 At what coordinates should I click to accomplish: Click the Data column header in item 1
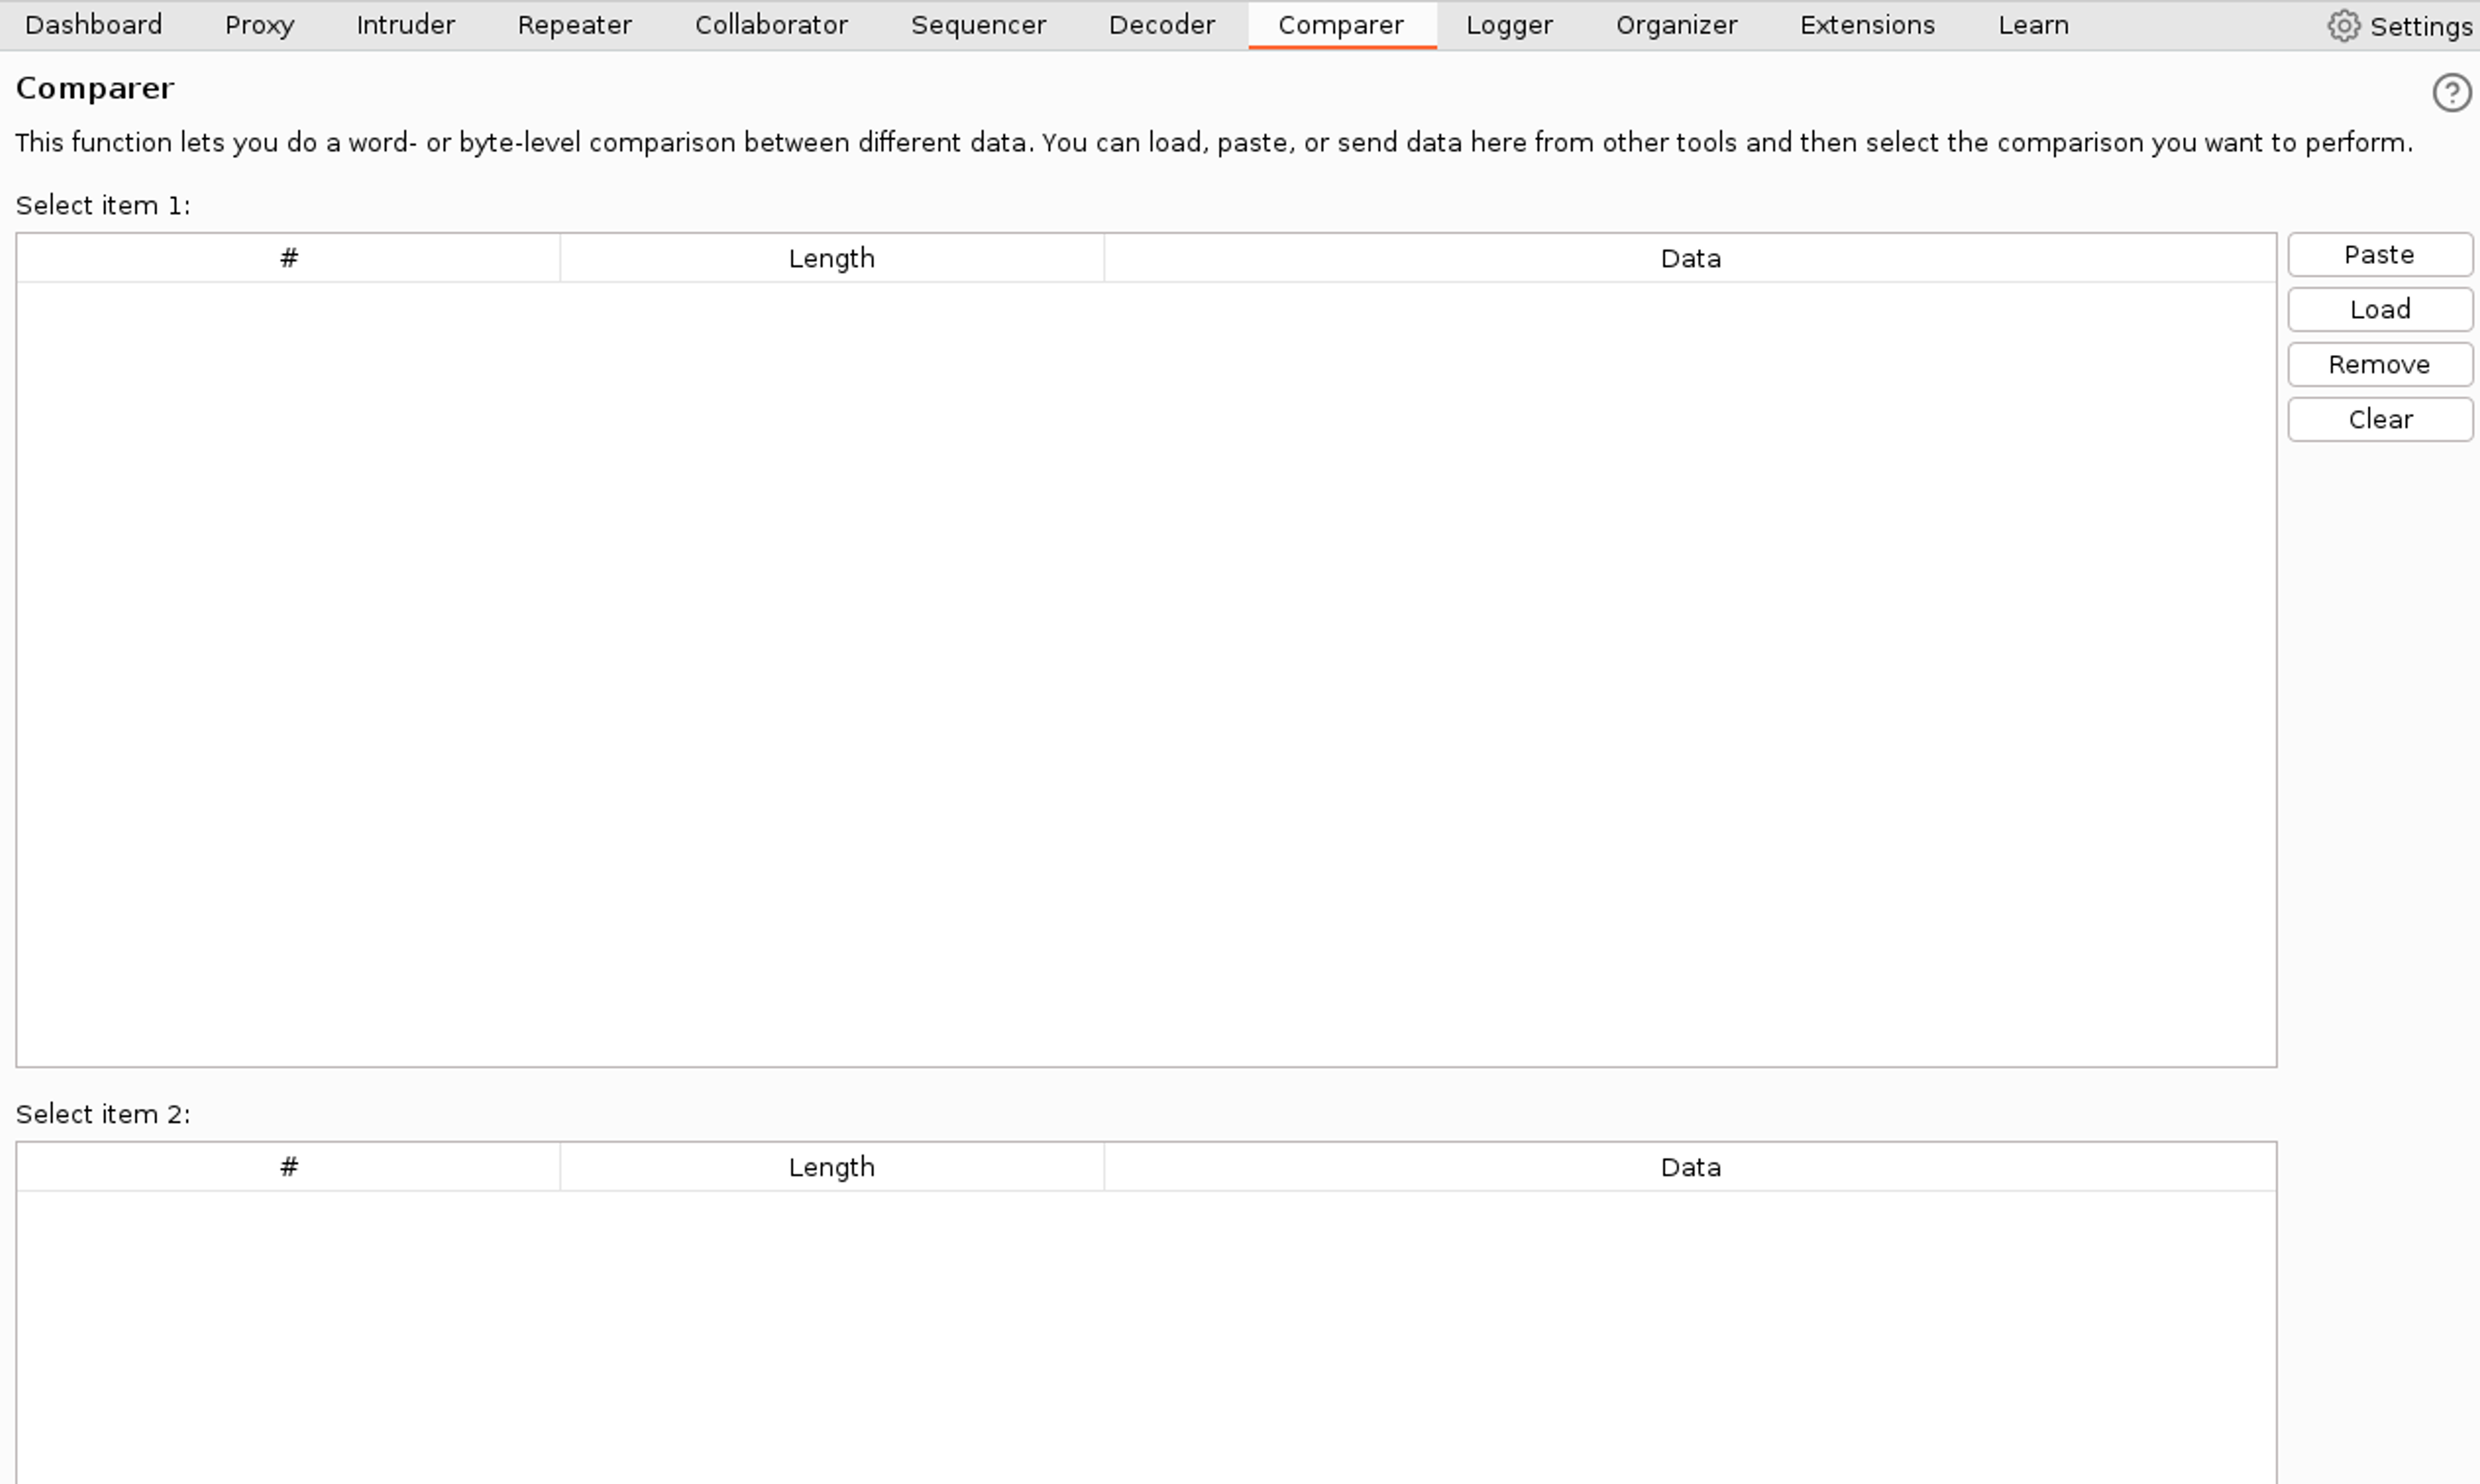tap(1689, 259)
